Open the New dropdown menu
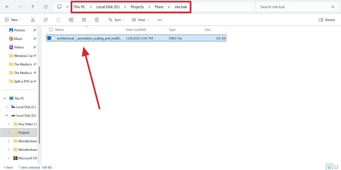The image size is (341, 170). (x=13, y=20)
